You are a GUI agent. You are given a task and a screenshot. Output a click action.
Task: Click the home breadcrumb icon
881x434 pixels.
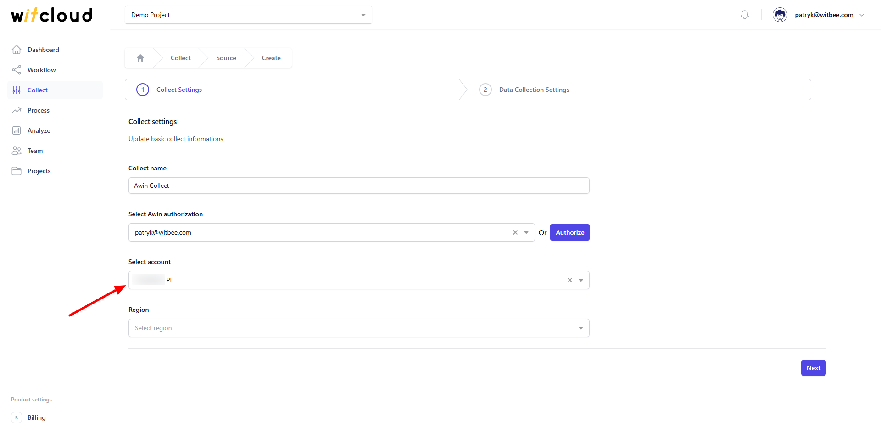coord(140,58)
